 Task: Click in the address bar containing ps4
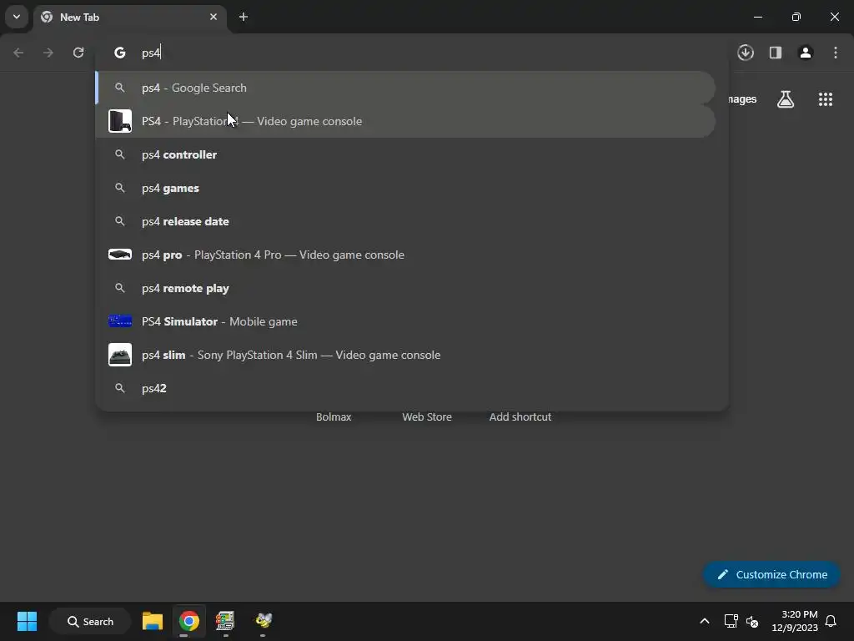click(x=414, y=53)
